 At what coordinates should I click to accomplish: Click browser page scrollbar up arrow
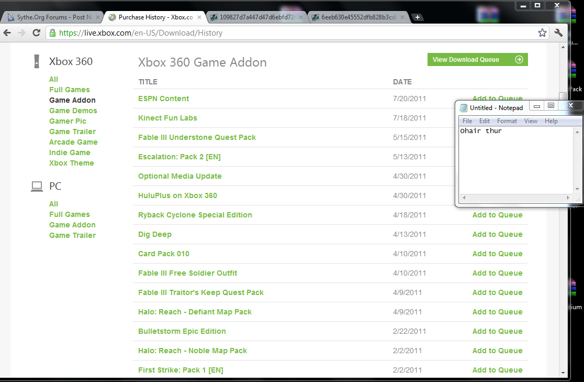563,47
